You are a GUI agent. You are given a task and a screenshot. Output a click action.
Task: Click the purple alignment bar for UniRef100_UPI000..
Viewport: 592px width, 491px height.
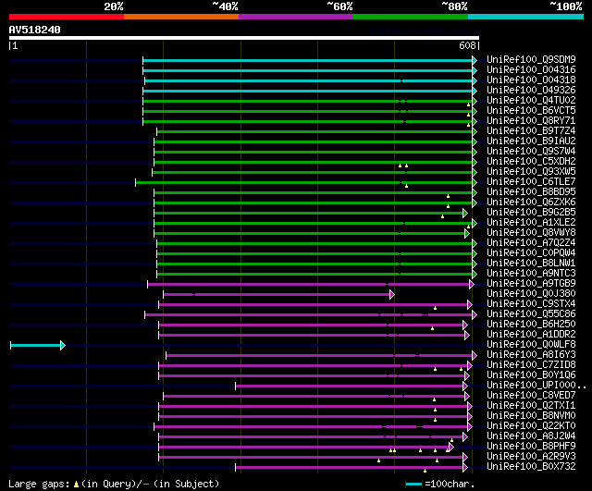pyautogui.click(x=350, y=387)
